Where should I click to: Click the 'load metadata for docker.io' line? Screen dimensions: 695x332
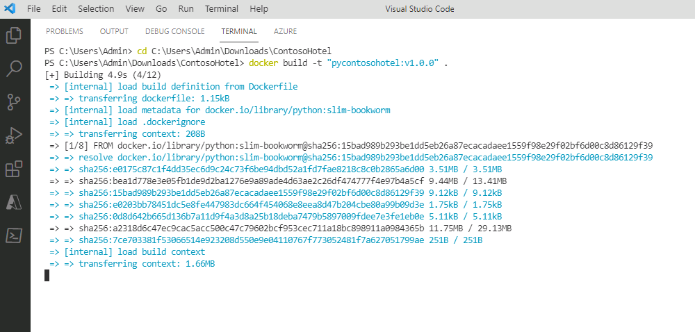(x=220, y=110)
